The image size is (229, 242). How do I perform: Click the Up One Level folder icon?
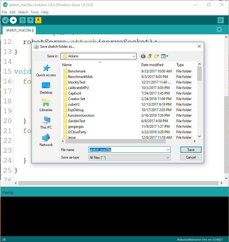coord(150,56)
